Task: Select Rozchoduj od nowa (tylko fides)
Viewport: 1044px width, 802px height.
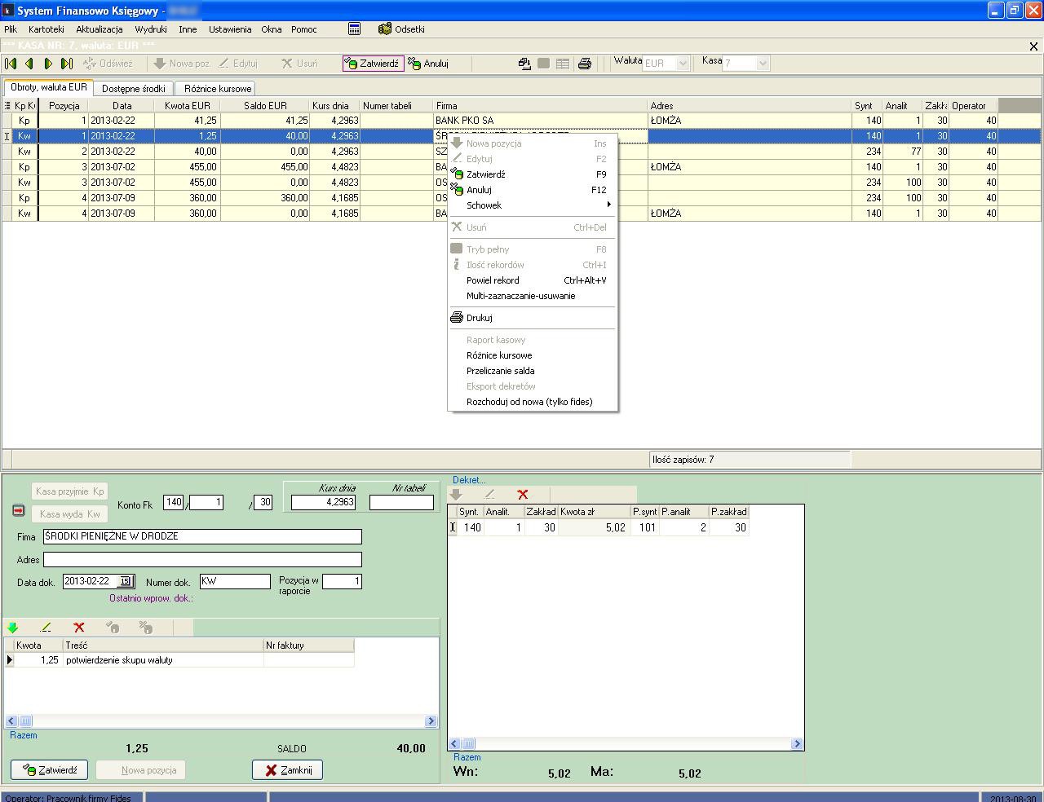Action: point(533,402)
